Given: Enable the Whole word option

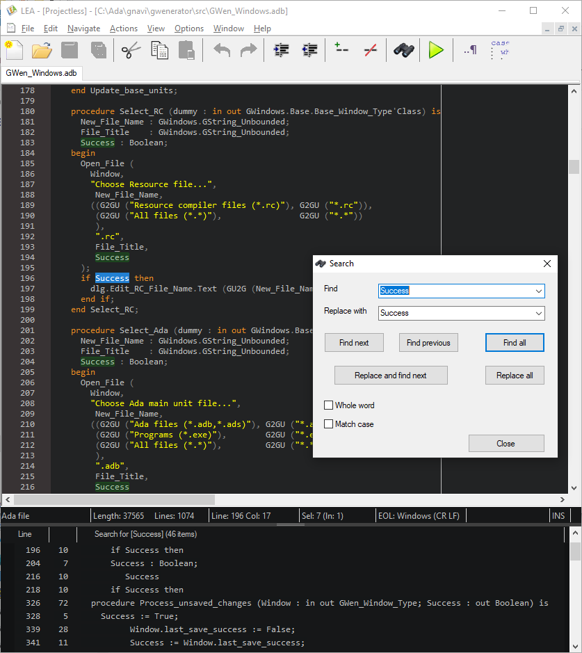Looking at the screenshot, I should tap(328, 405).
